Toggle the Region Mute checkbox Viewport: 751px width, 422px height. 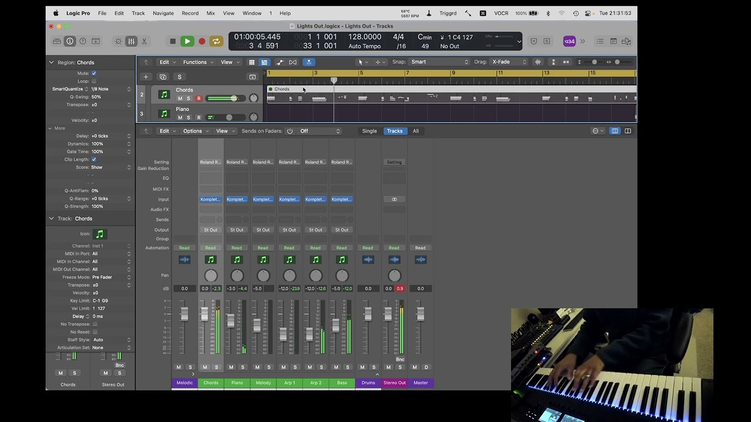[94, 73]
